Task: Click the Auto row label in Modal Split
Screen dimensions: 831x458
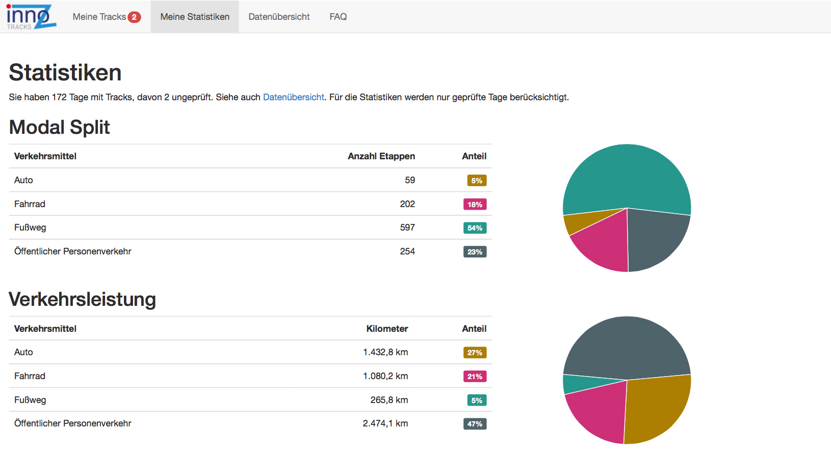Action: pos(23,180)
